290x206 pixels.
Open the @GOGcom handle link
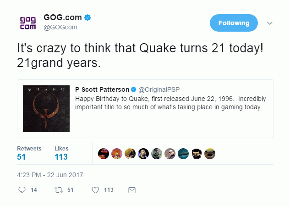pos(60,27)
